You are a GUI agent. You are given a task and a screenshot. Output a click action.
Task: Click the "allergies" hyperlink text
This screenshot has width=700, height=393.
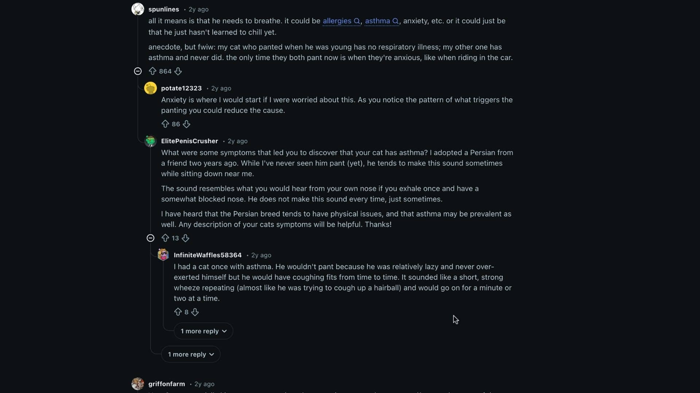click(x=337, y=21)
